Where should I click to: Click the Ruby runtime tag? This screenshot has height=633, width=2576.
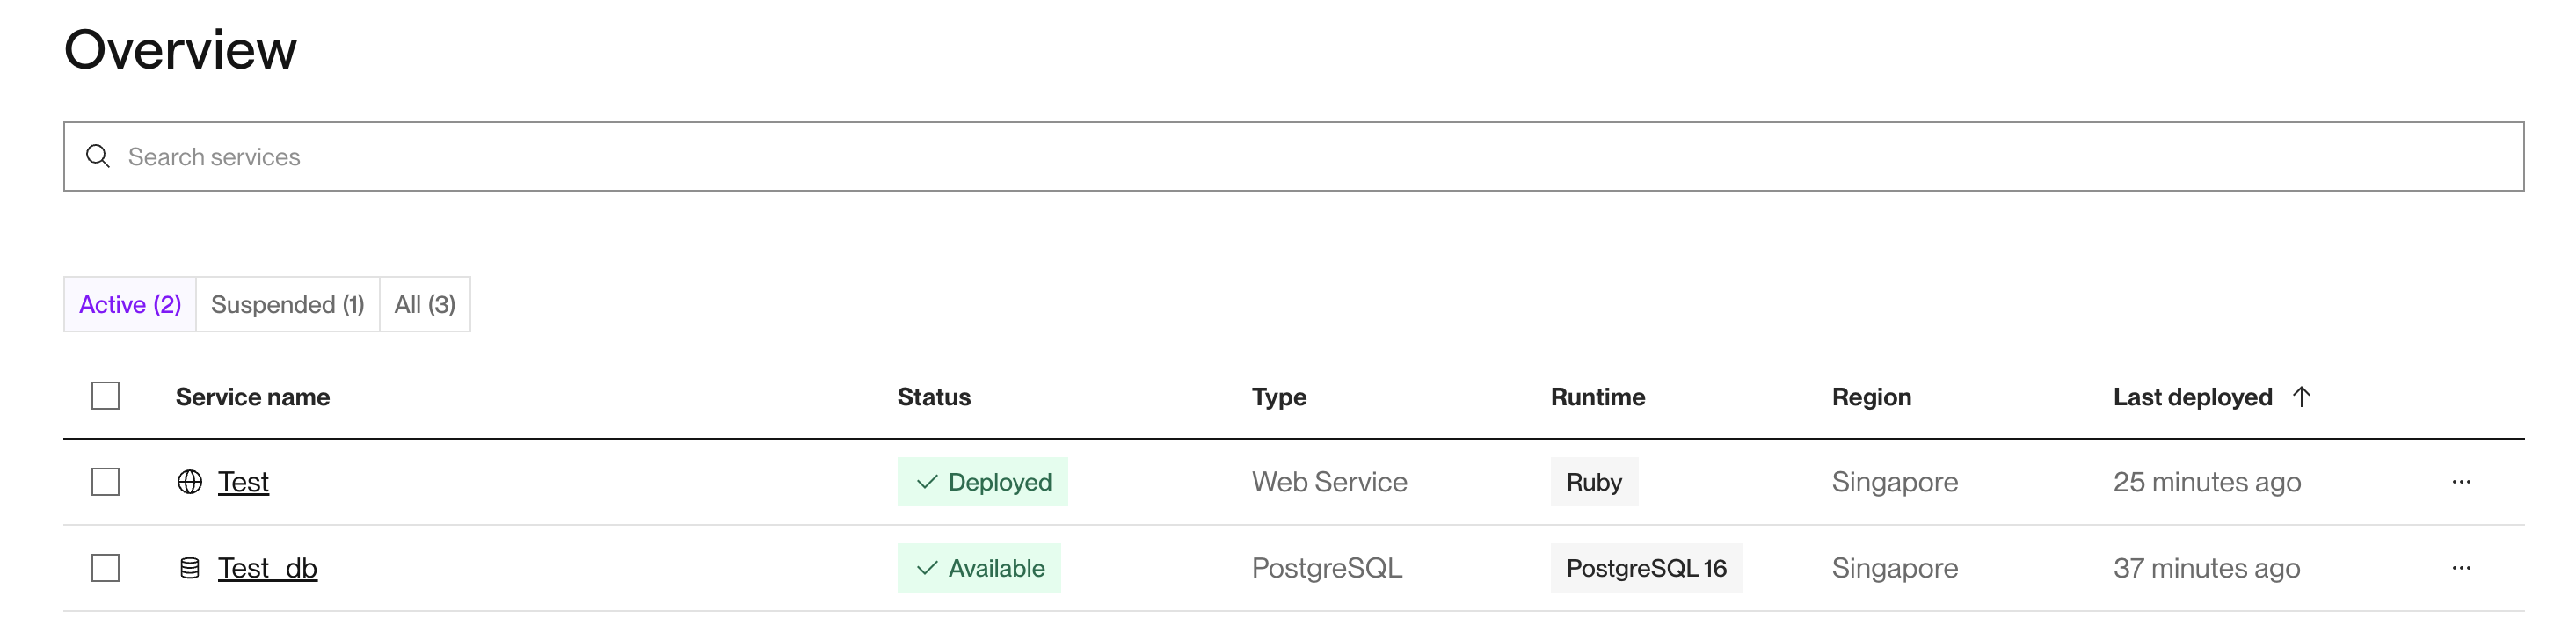pos(1594,482)
